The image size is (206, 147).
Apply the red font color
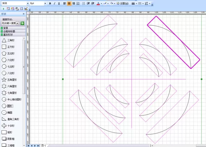(98, 3)
